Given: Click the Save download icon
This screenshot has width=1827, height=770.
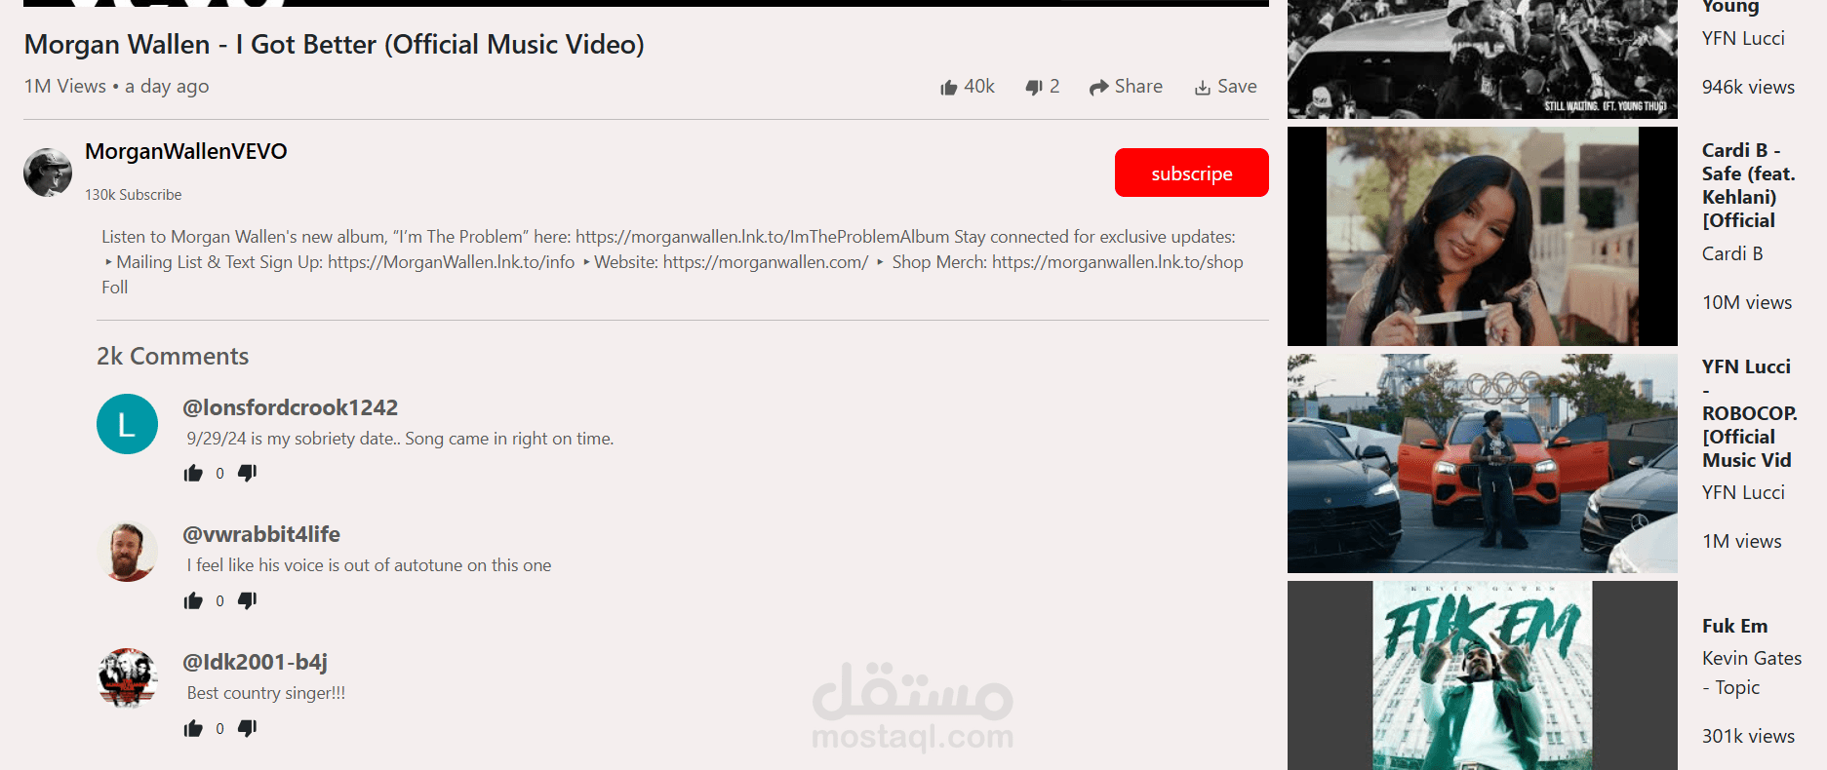Looking at the screenshot, I should tap(1203, 88).
